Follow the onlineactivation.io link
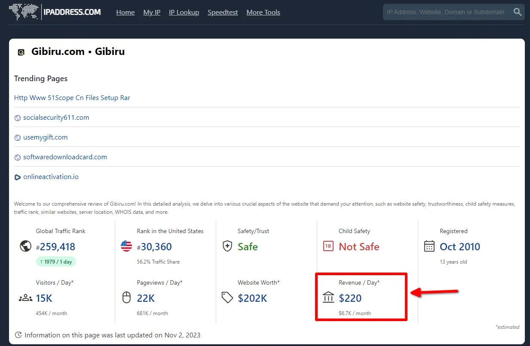The width and height of the screenshot is (530, 346). pos(51,177)
